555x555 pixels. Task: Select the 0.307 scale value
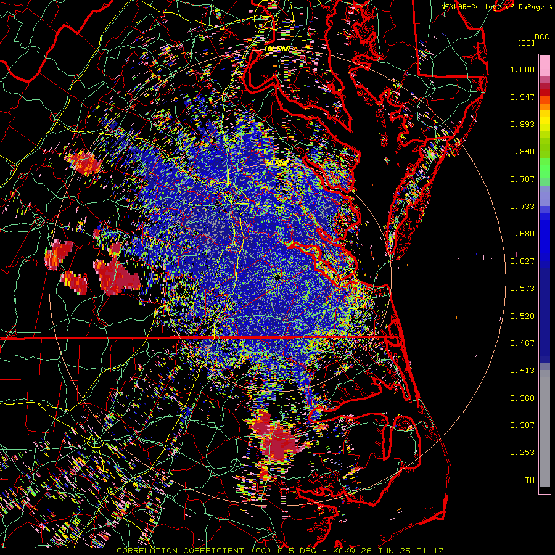click(x=522, y=425)
